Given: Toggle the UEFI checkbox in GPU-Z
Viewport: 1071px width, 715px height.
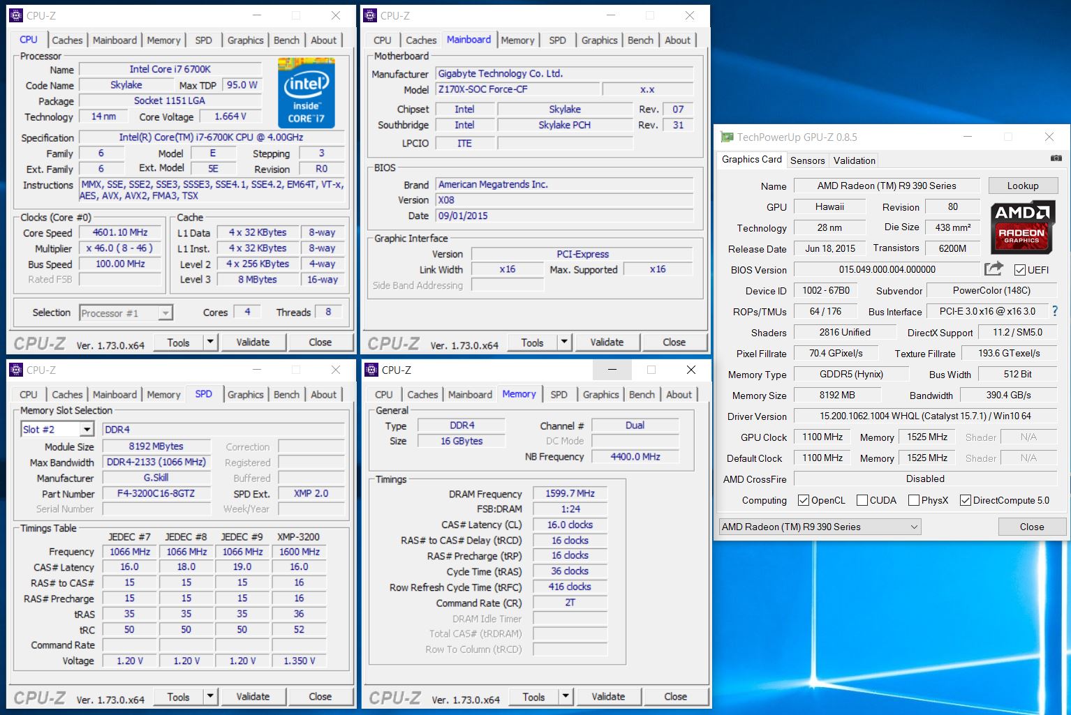Looking at the screenshot, I should (x=1019, y=270).
